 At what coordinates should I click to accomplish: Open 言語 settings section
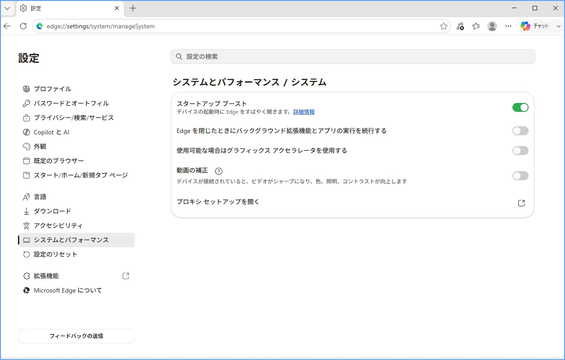pyautogui.click(x=76, y=197)
